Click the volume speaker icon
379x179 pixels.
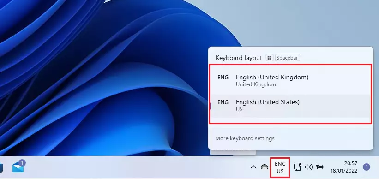point(309,167)
